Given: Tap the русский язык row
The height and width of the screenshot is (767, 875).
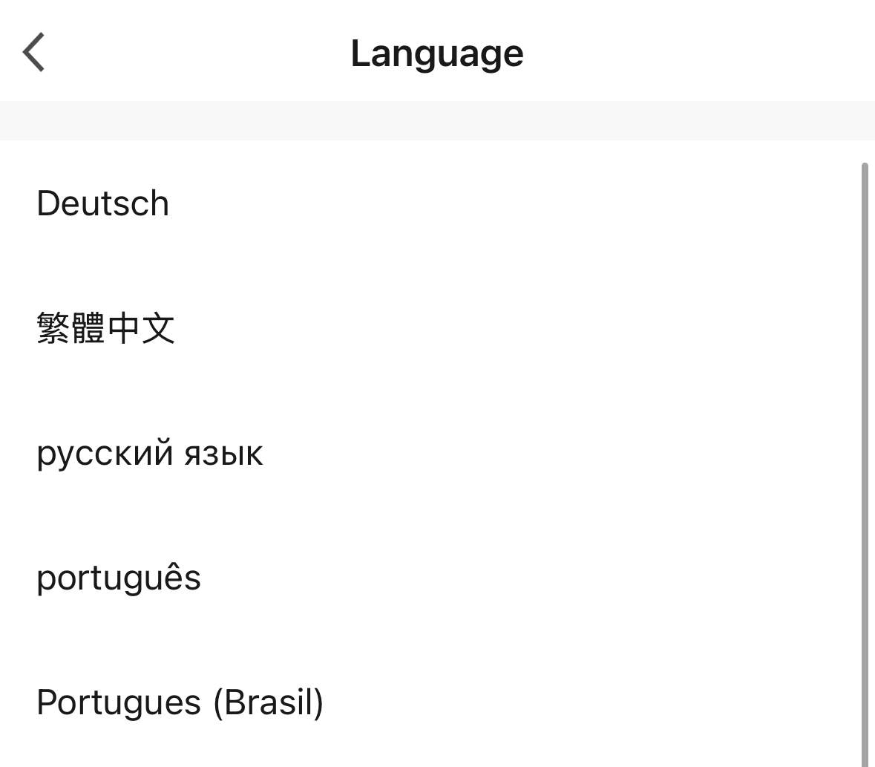Looking at the screenshot, I should pyautogui.click(x=430, y=453).
